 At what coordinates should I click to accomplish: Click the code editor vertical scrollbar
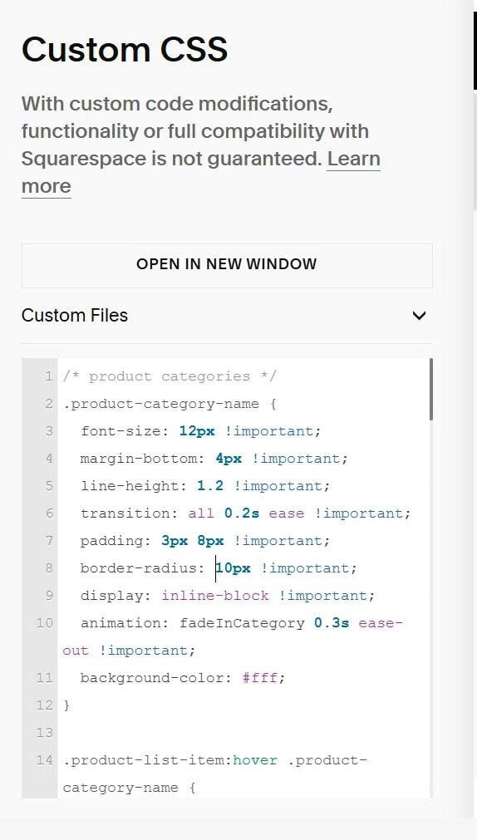click(x=431, y=390)
